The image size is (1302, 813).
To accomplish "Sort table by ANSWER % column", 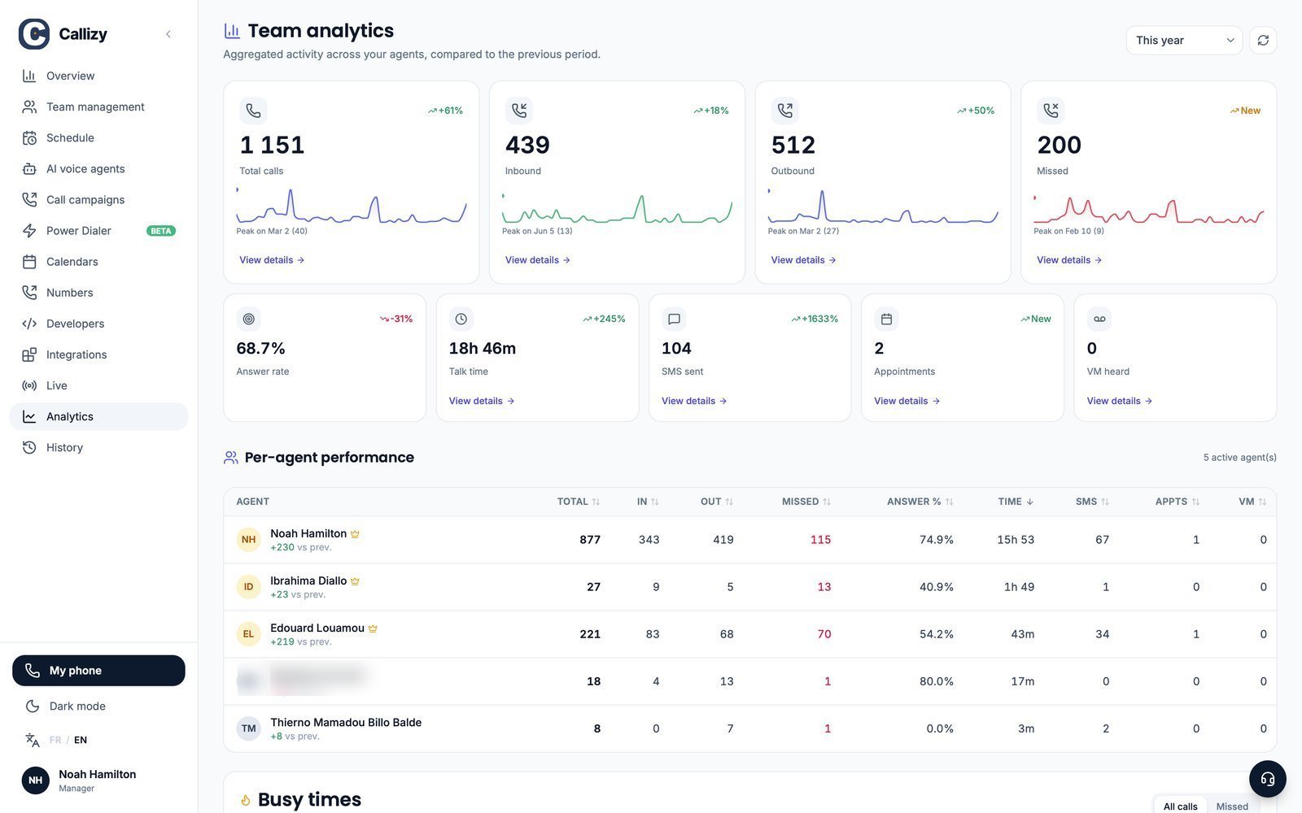I will [x=920, y=502].
